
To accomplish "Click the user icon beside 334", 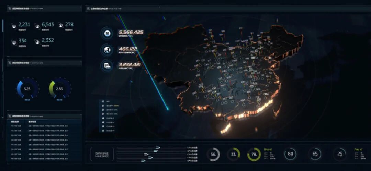I will point(14,42).
